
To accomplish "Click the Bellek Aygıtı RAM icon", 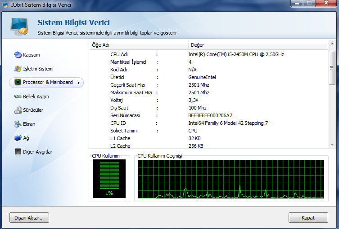I will pyautogui.click(x=18, y=97).
